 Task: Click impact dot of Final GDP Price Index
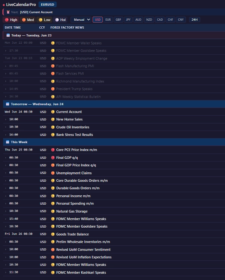click(x=52, y=165)
